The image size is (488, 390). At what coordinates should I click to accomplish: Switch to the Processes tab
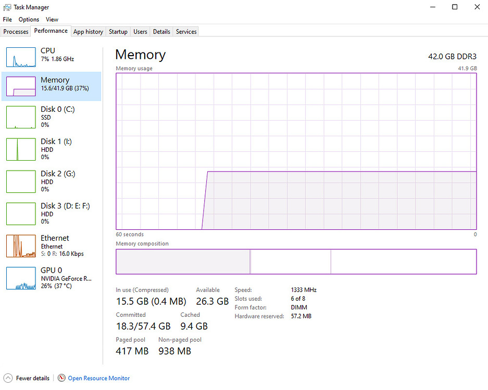[16, 32]
